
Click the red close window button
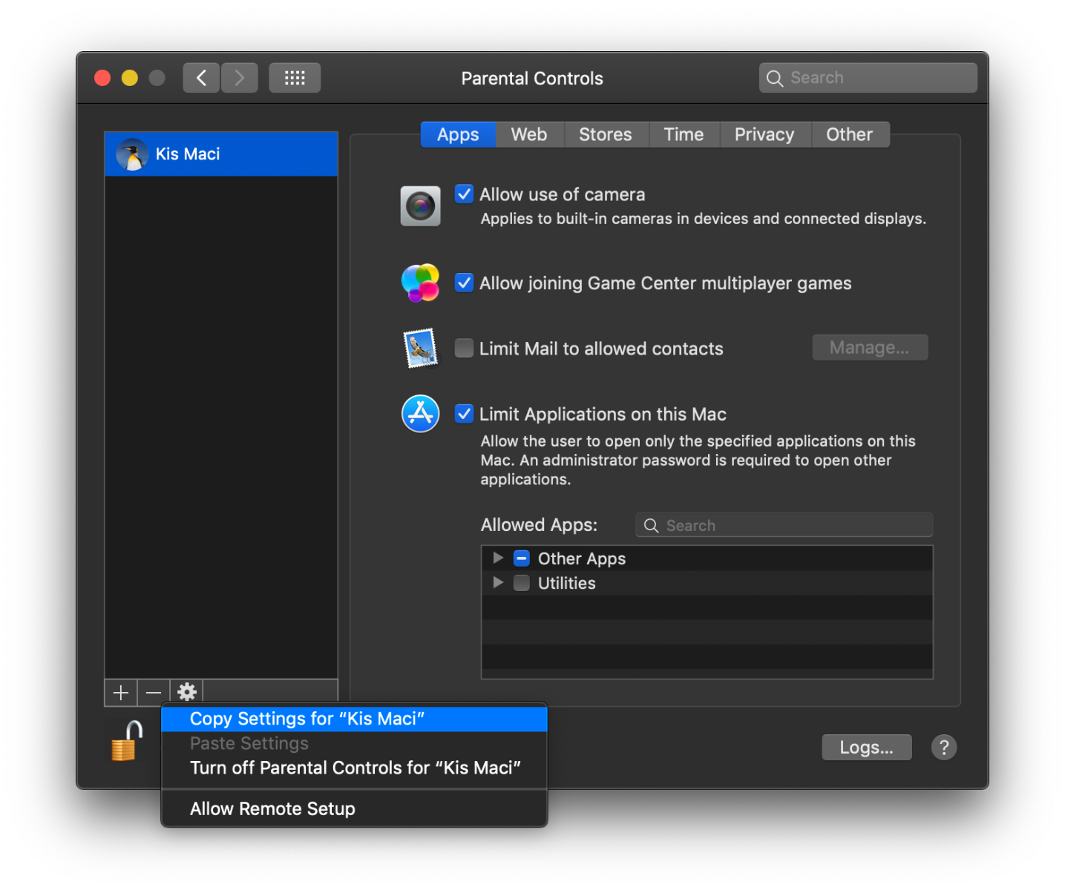[x=102, y=78]
